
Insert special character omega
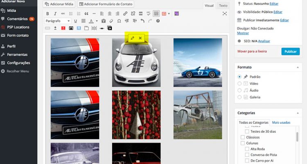119,21
